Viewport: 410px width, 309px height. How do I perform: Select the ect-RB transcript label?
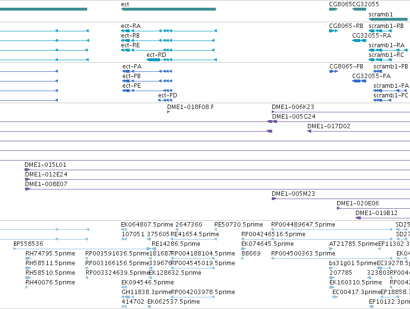point(130,36)
